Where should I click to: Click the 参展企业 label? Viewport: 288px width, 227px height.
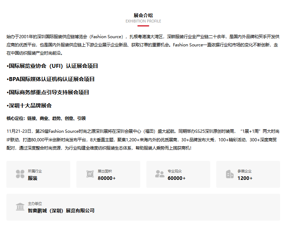[245, 171]
